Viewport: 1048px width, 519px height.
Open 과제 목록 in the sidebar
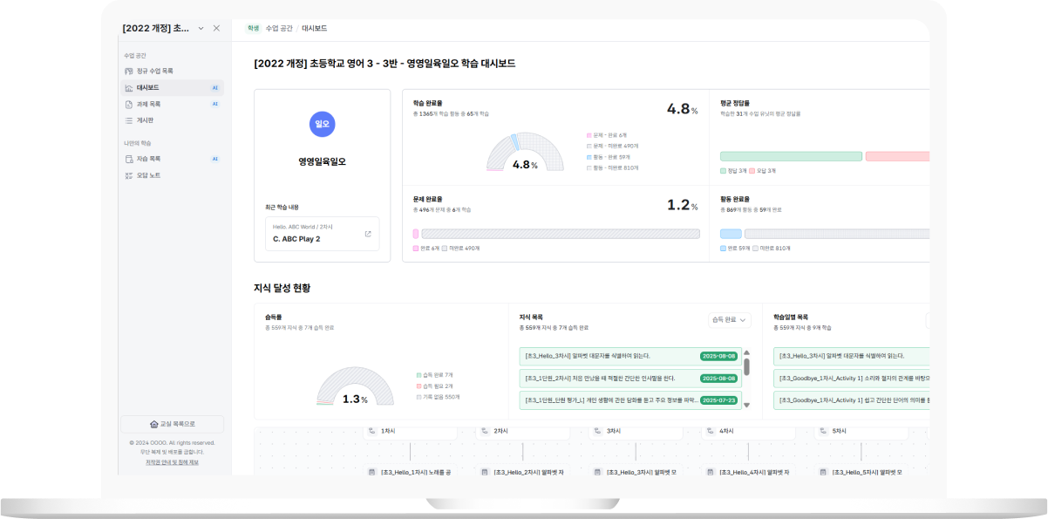[x=148, y=104]
